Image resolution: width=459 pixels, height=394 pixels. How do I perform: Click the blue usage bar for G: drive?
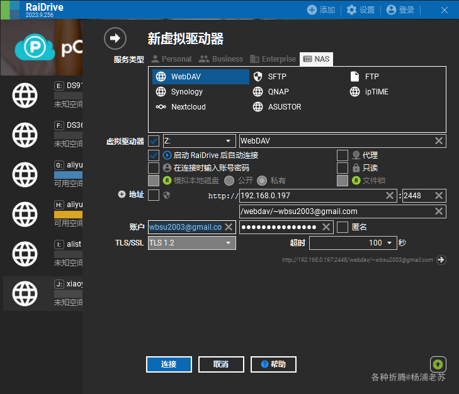click(68, 175)
